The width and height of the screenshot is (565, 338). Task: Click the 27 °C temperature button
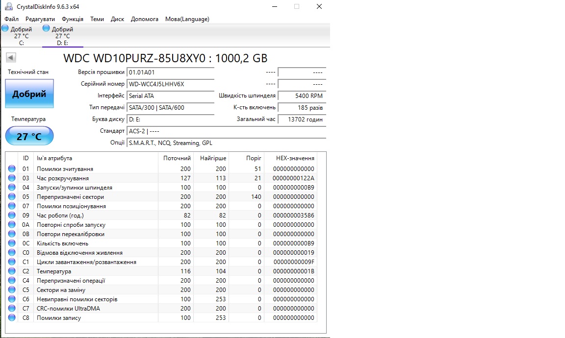pos(29,136)
